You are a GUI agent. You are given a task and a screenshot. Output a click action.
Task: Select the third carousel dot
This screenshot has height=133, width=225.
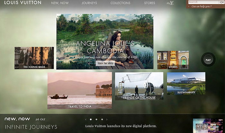[102, 120]
